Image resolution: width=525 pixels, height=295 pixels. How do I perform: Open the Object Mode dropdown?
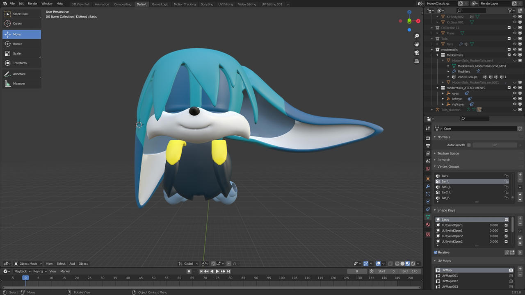tap(28, 264)
